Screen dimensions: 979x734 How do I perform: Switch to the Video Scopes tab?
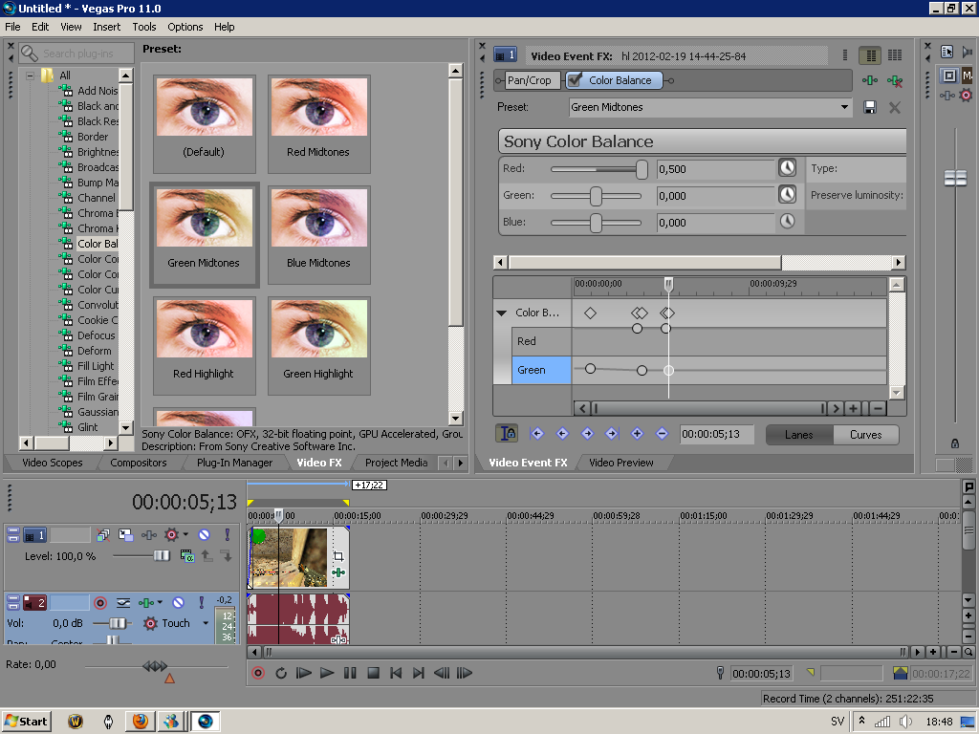tap(53, 463)
